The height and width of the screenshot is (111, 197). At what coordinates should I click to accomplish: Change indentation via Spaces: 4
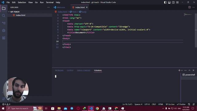(138, 104)
